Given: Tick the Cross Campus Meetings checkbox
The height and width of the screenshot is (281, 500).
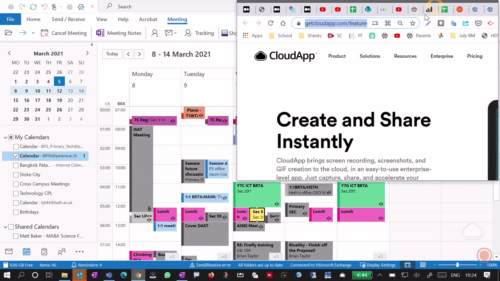Looking at the screenshot, I should coord(16,184).
